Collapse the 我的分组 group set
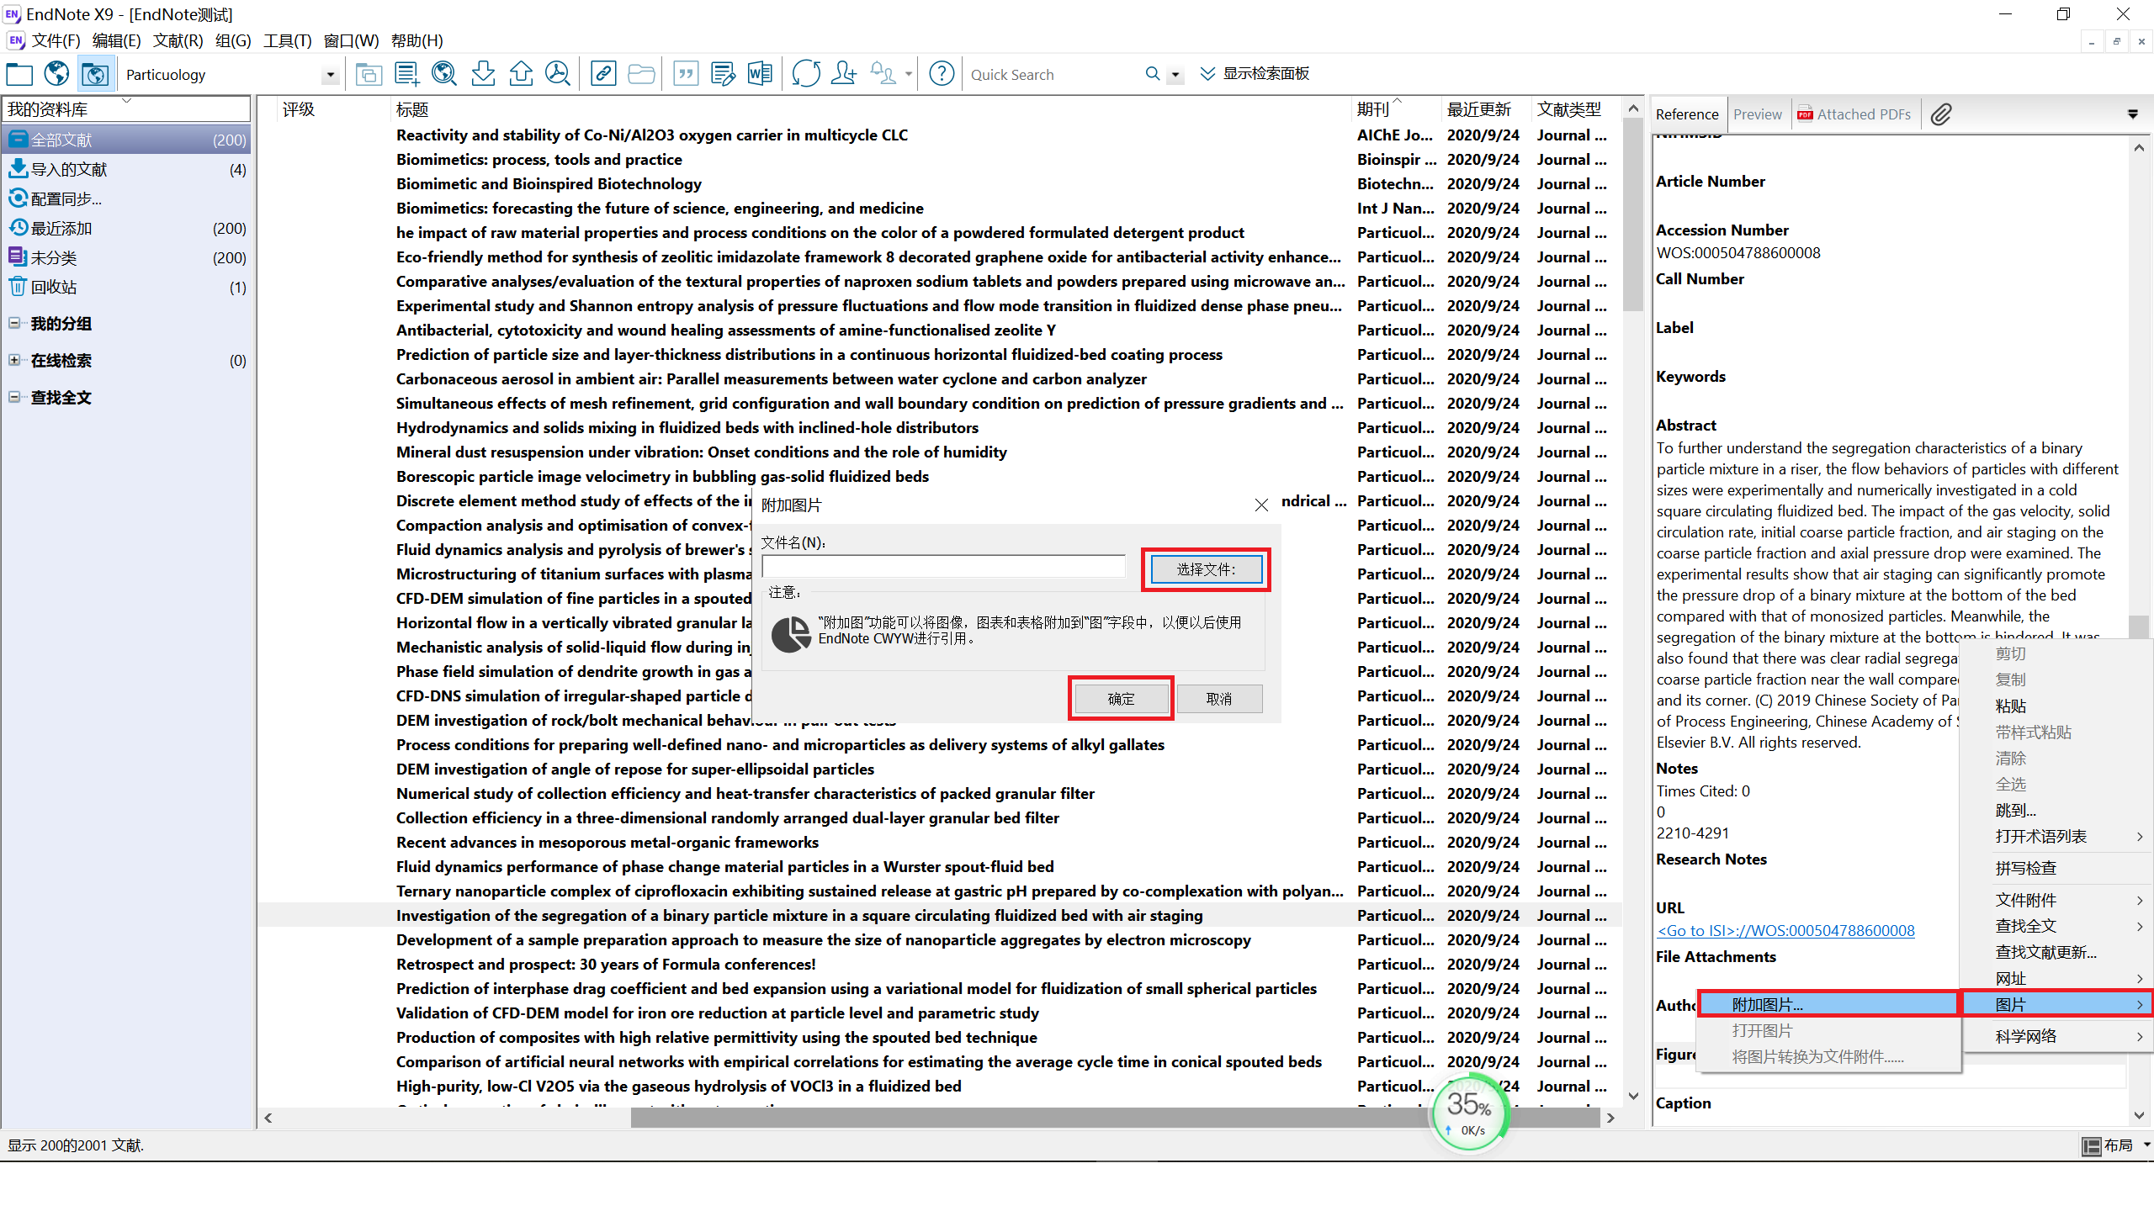The width and height of the screenshot is (2154, 1211). (14, 323)
